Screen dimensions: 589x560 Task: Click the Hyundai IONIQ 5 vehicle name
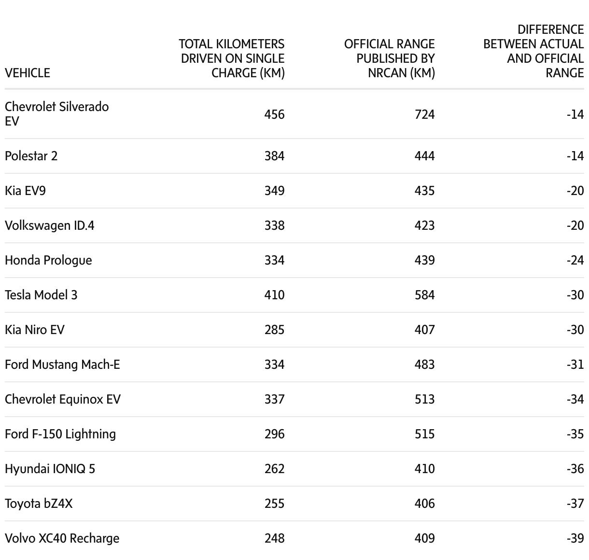point(50,469)
